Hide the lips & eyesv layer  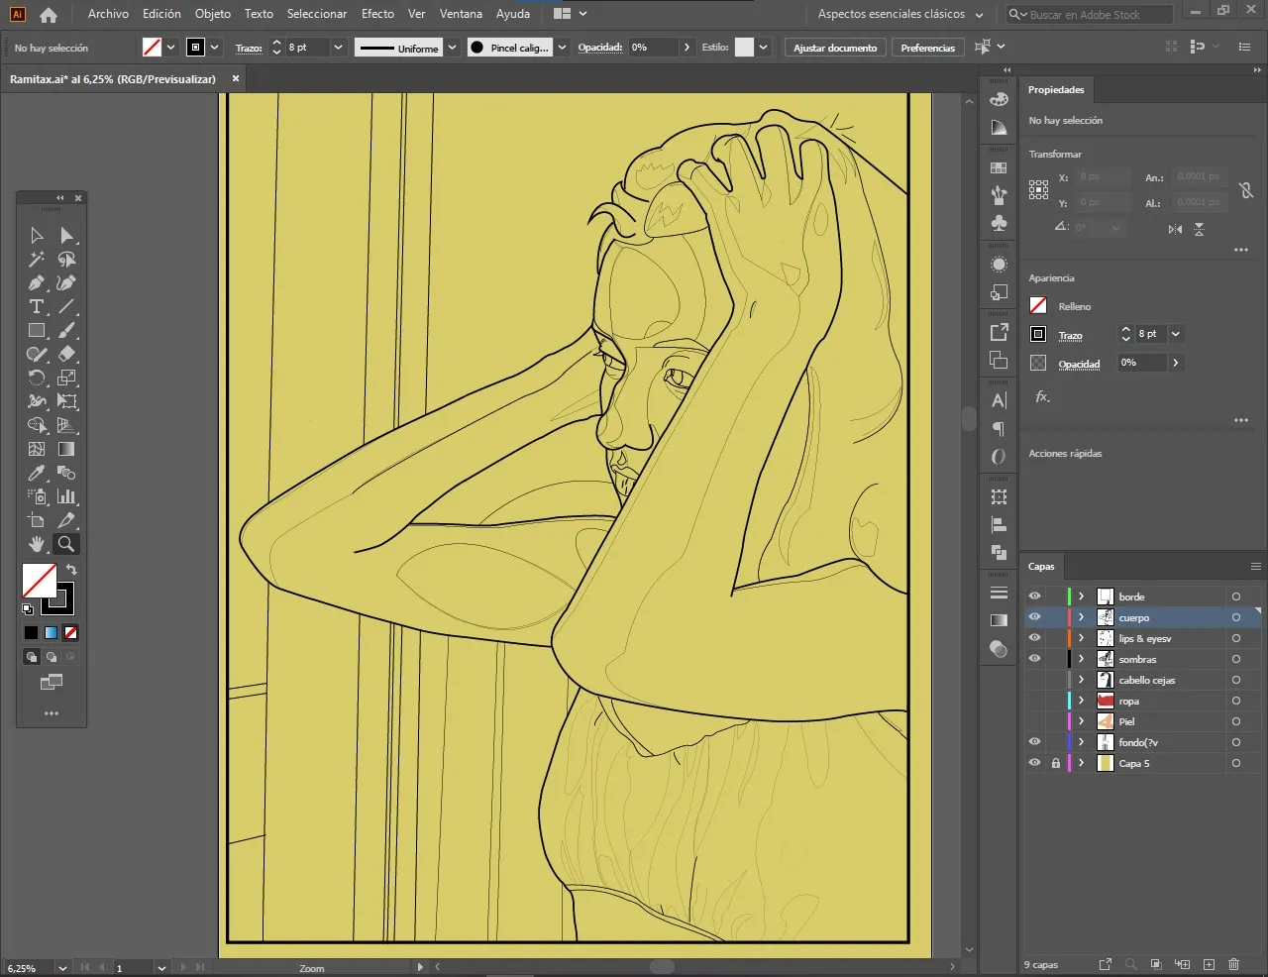coord(1034,638)
